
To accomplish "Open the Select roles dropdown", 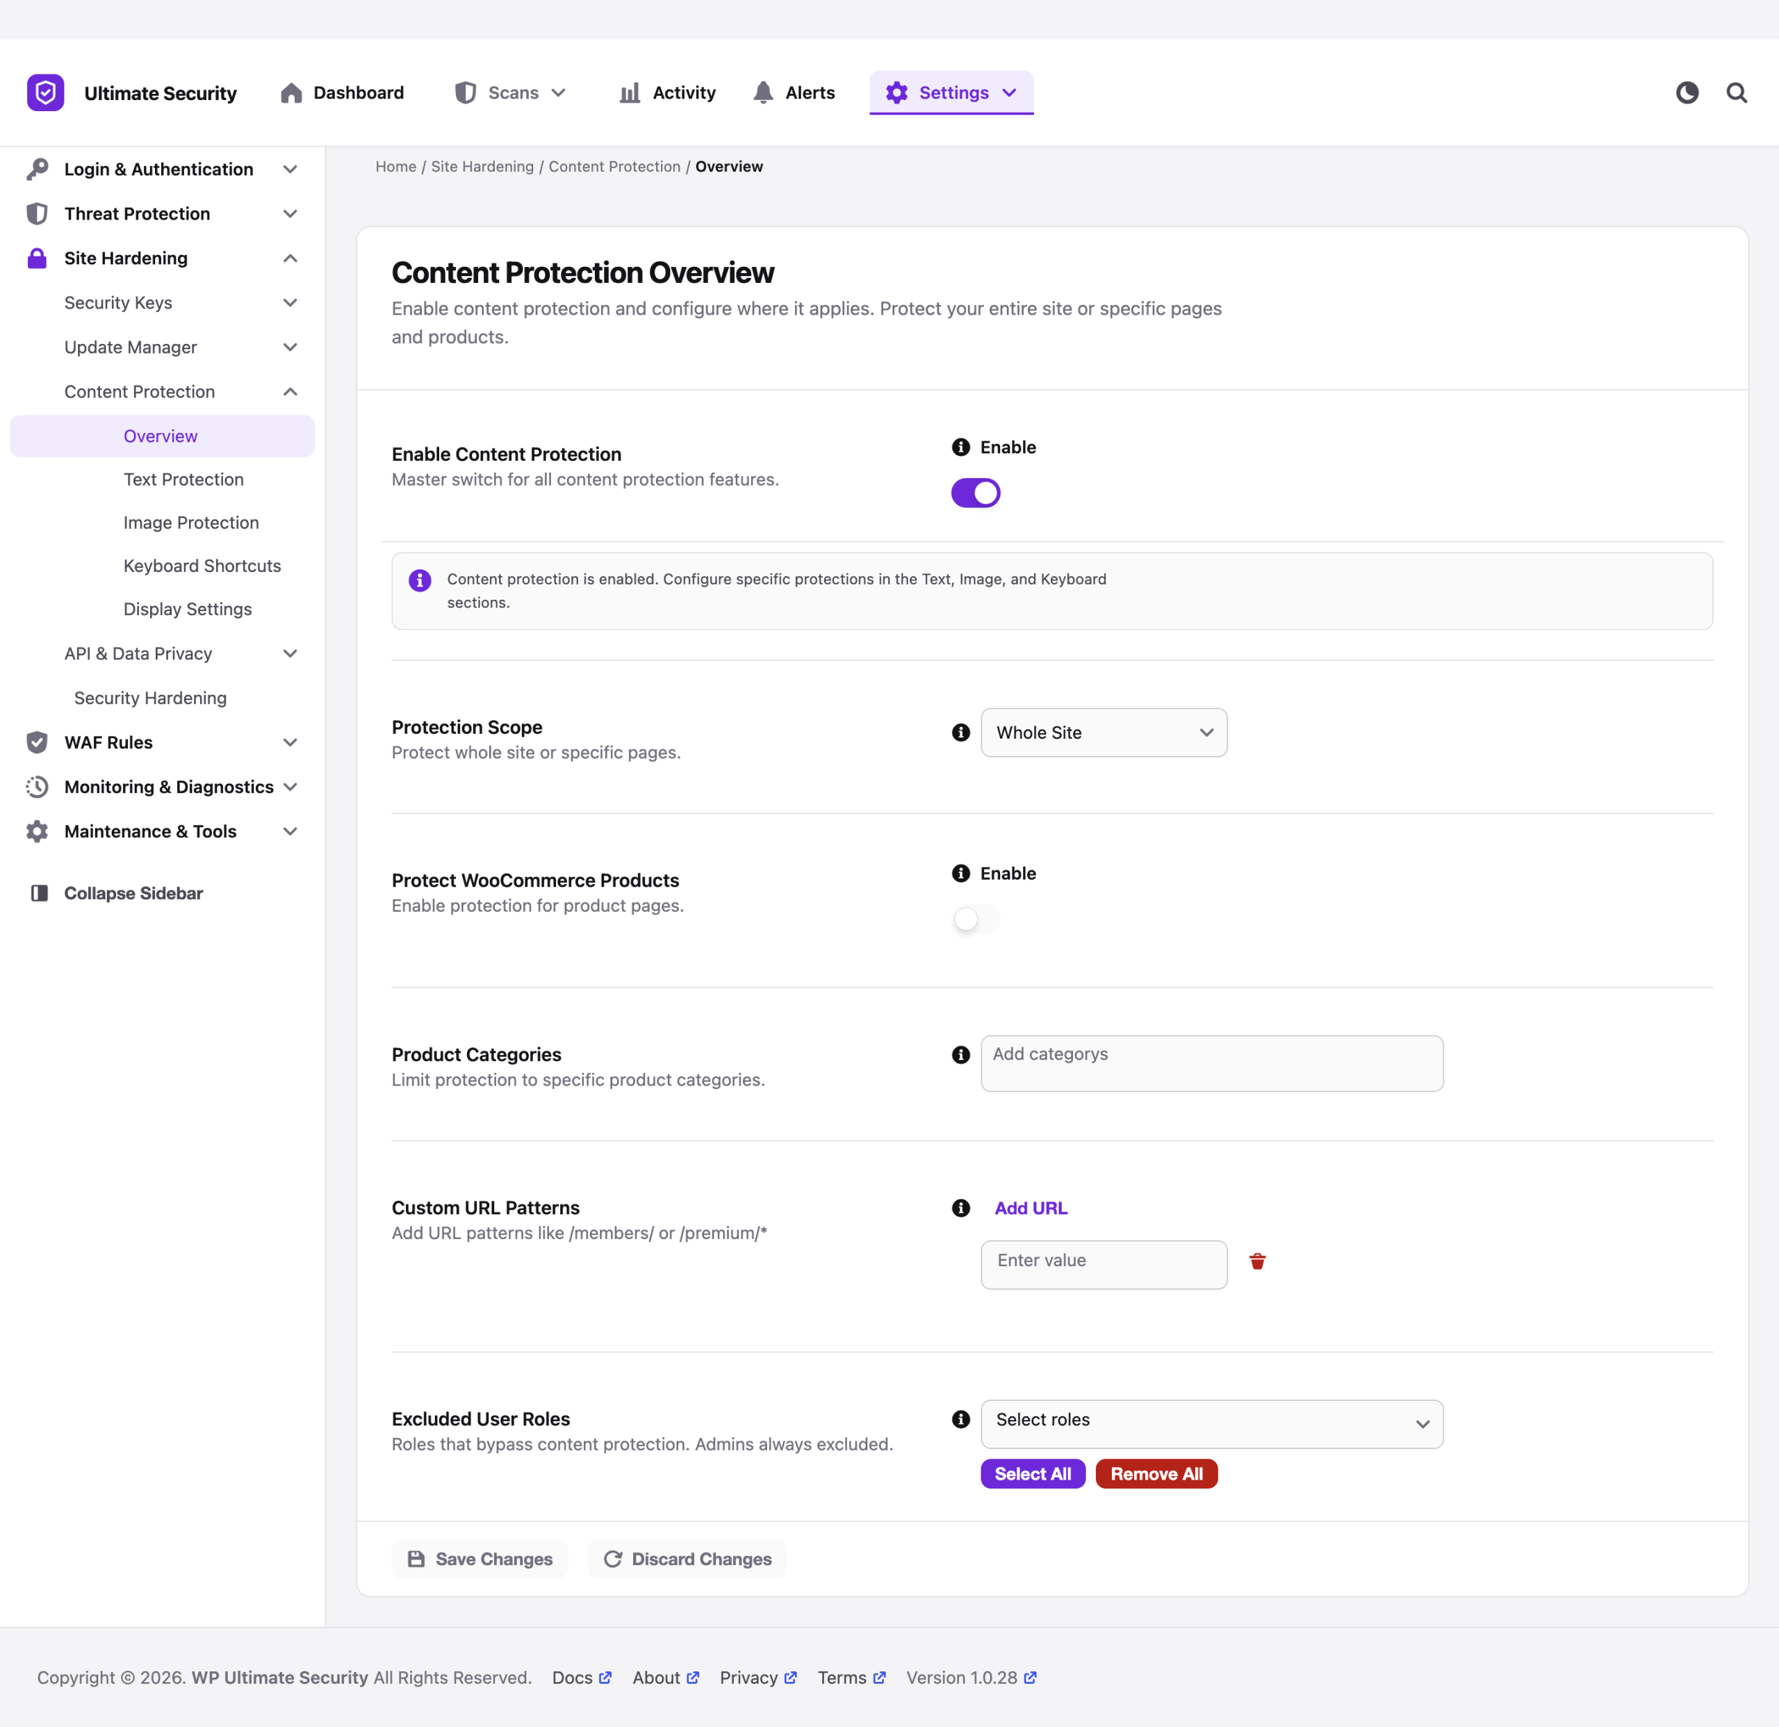I will click(x=1212, y=1424).
